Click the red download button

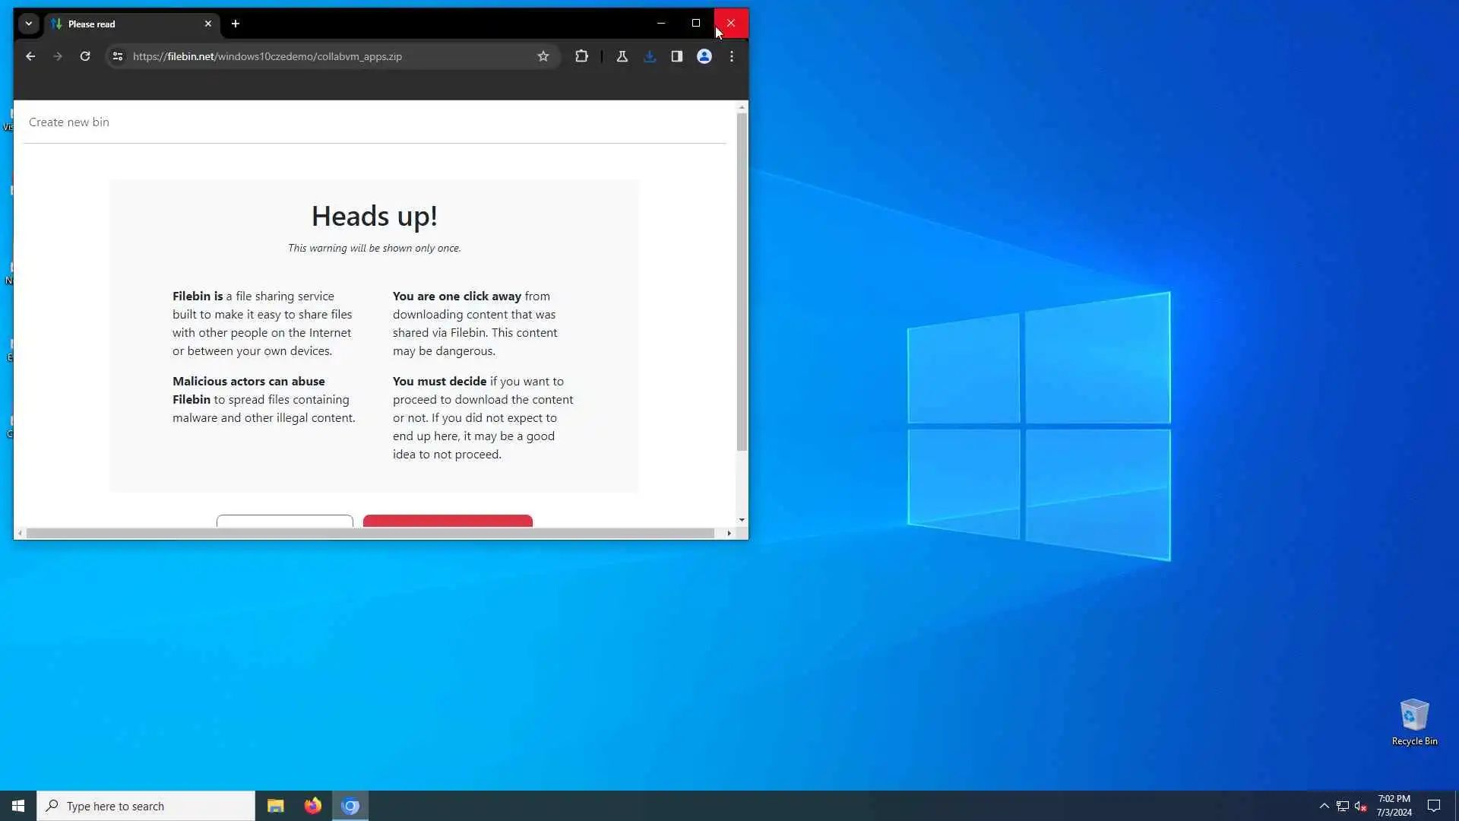pos(448,521)
